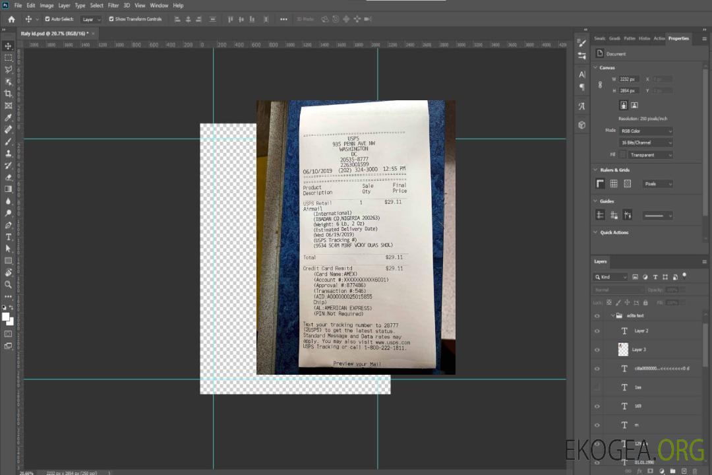The width and height of the screenshot is (712, 475).
Task: Click the create new layer button
Action: point(684,471)
